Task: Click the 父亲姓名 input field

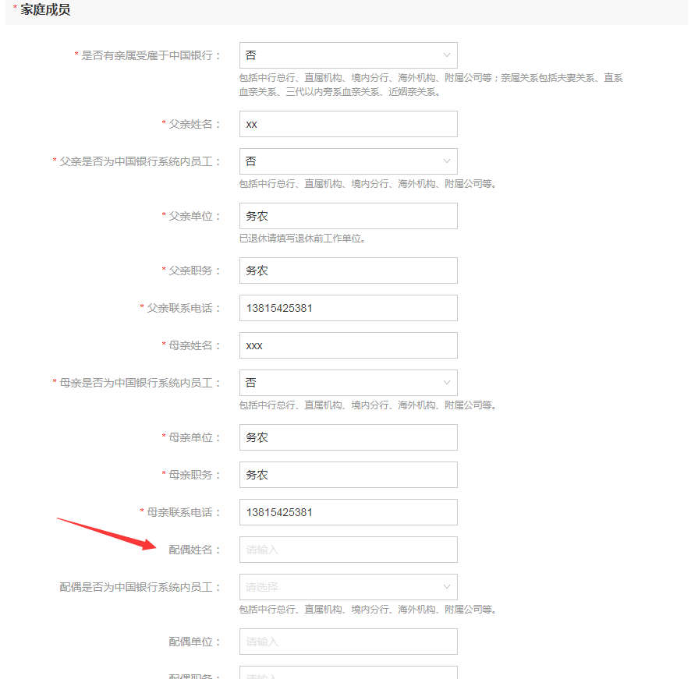Action: 348,124
